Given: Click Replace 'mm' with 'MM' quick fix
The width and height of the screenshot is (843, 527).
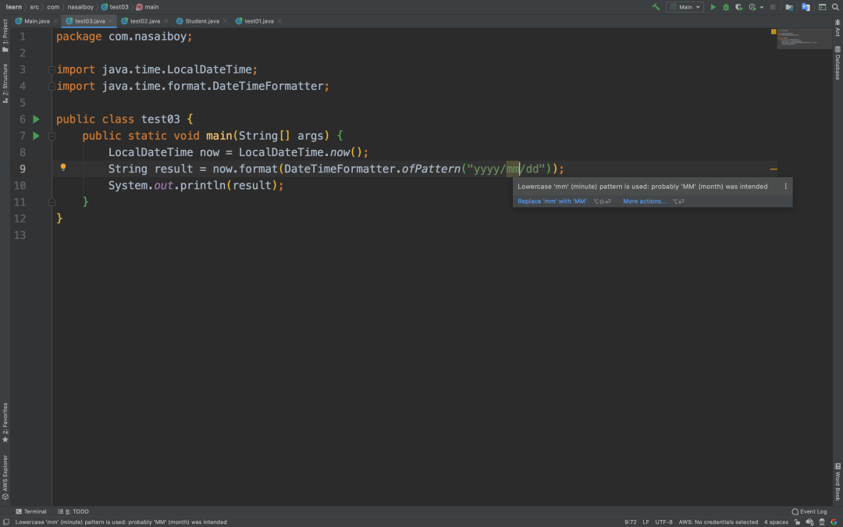Looking at the screenshot, I should click(x=552, y=201).
